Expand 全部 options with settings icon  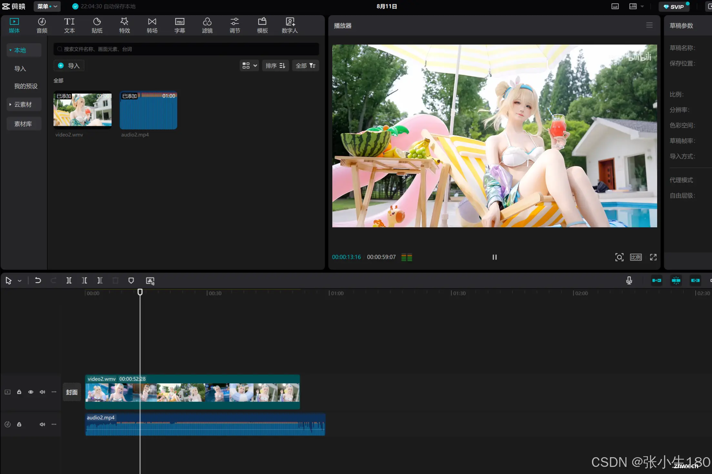point(306,65)
